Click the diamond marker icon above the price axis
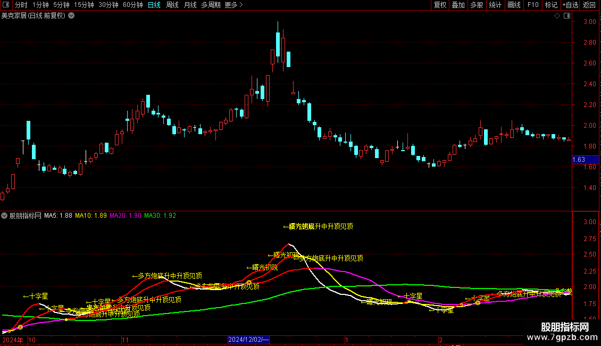Screen dimensions: 601x346 (x=557, y=16)
